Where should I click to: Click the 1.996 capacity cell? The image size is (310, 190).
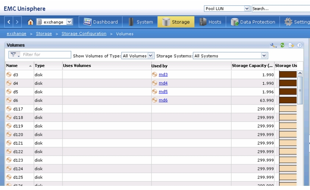(253, 92)
